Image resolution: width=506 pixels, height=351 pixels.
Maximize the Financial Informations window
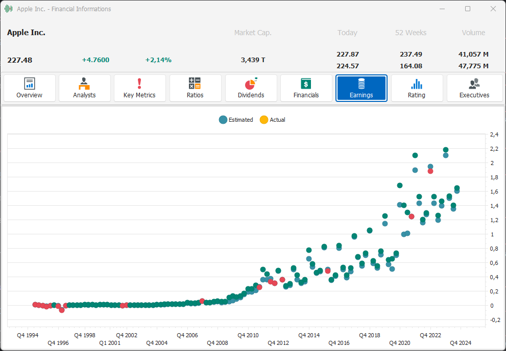[468, 9]
